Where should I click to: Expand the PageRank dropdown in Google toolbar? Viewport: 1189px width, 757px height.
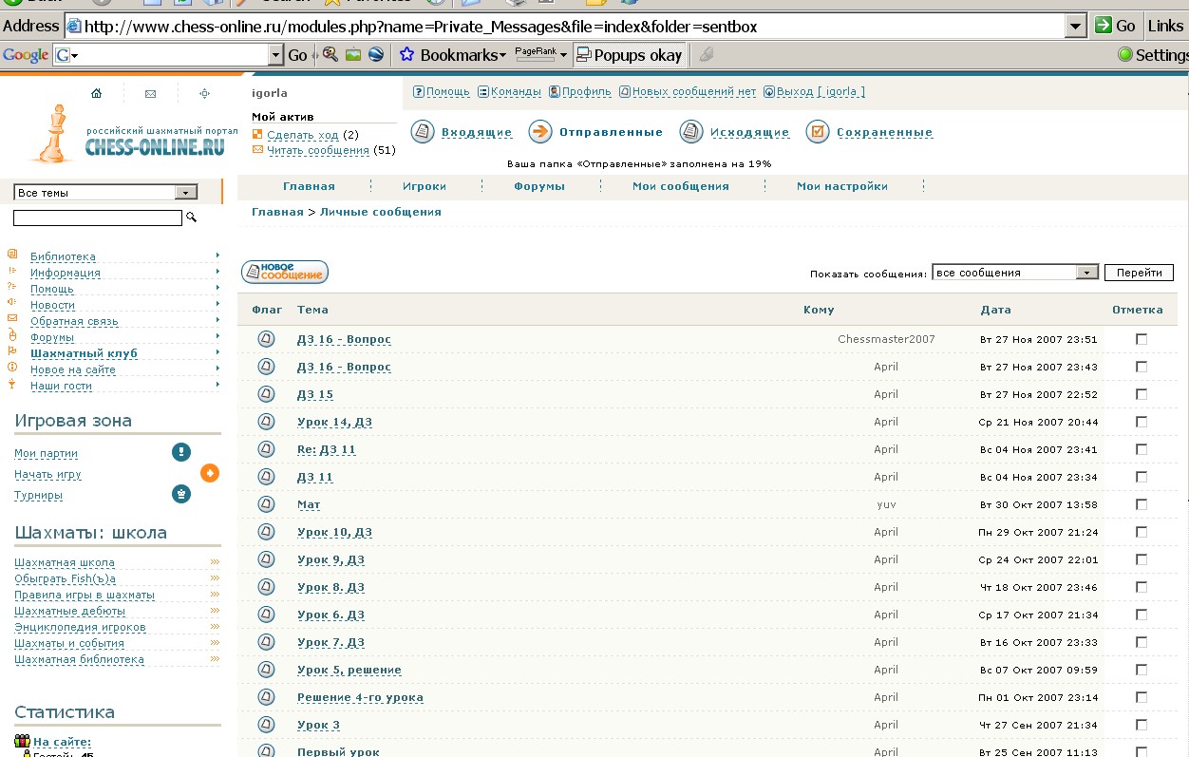(x=563, y=55)
